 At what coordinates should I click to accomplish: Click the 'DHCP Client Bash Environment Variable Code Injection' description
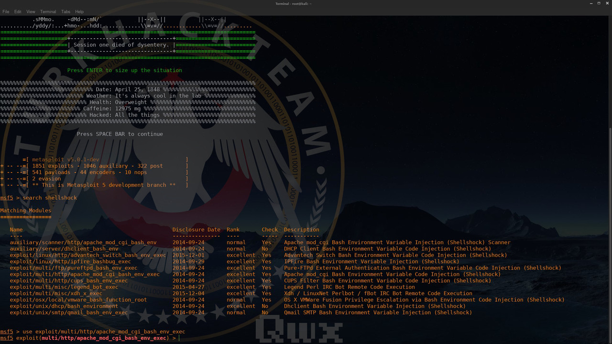coord(387,249)
